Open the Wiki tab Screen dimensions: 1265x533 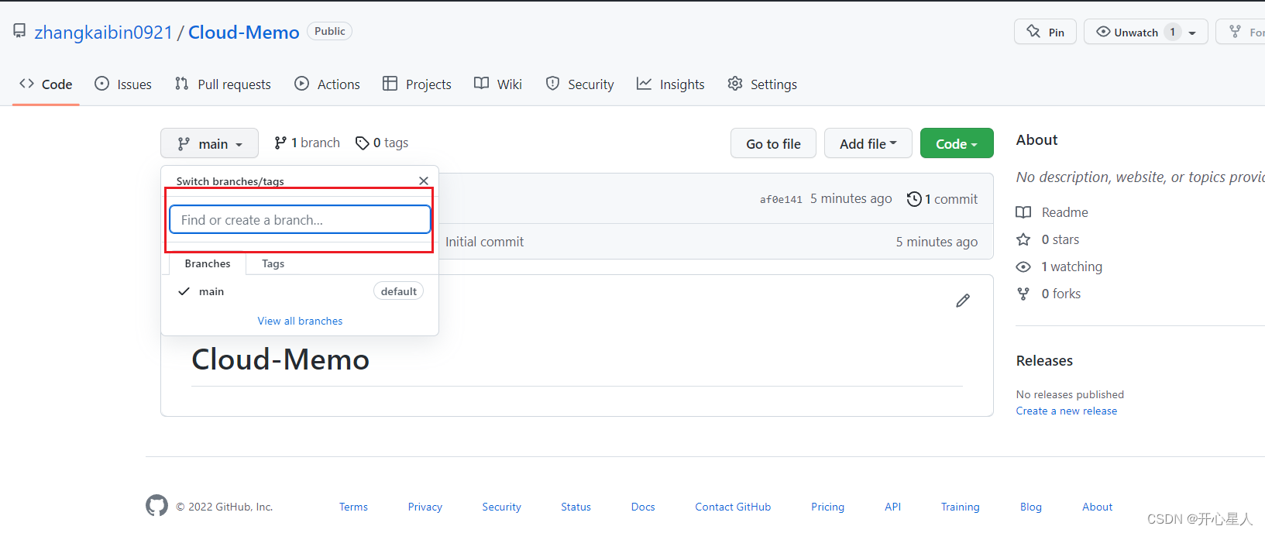tap(498, 84)
